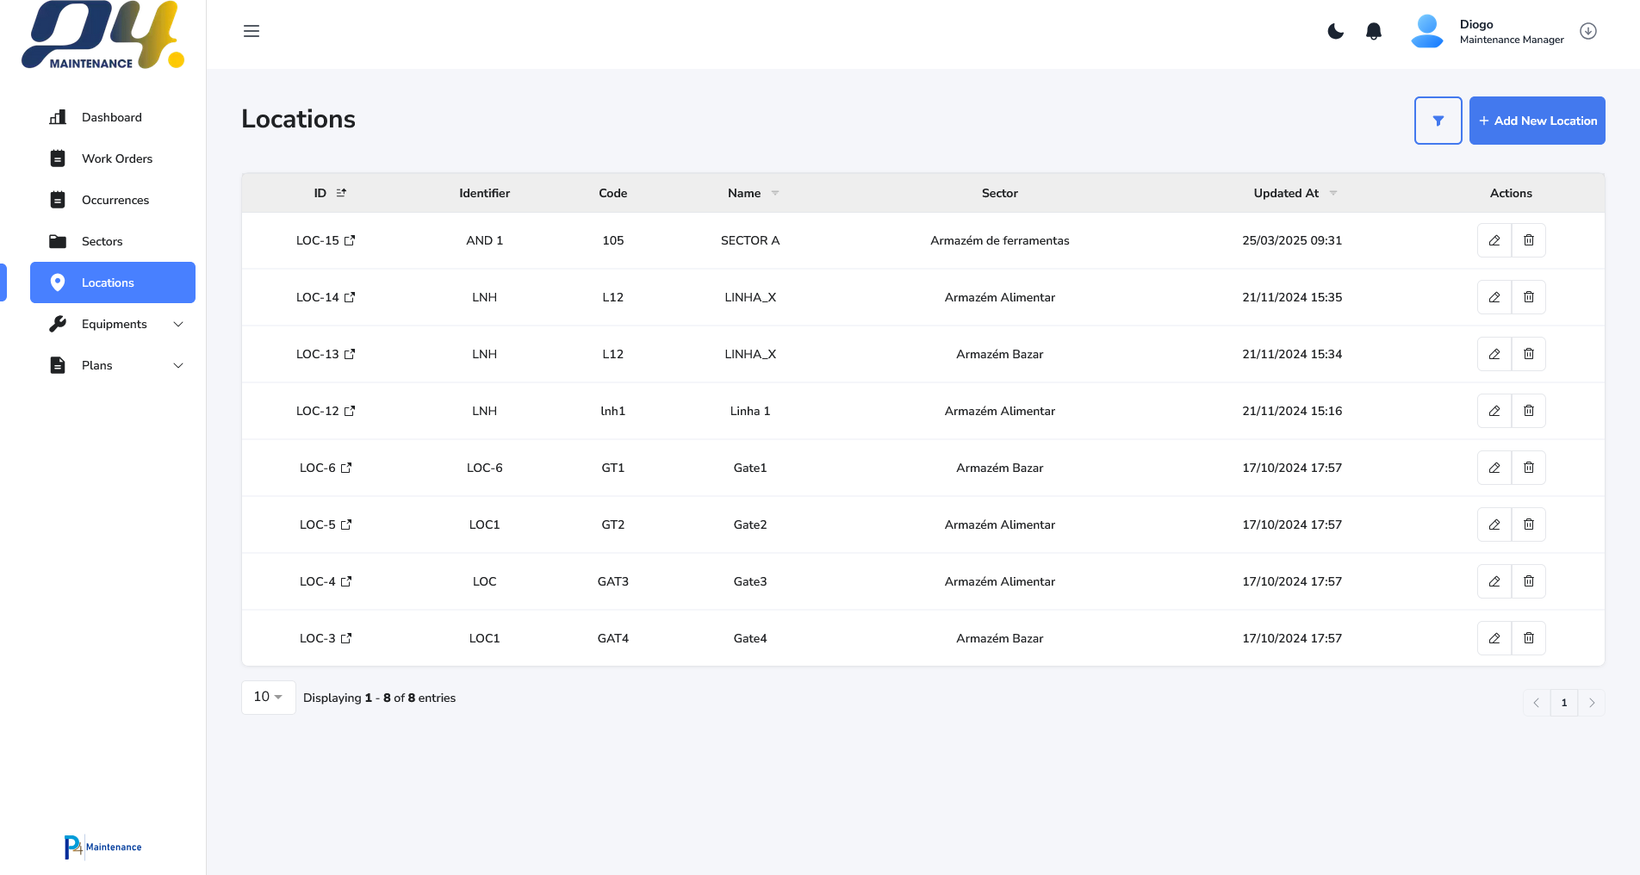Toggle the hamburger sidebar menu
1640x875 pixels.
point(252,31)
